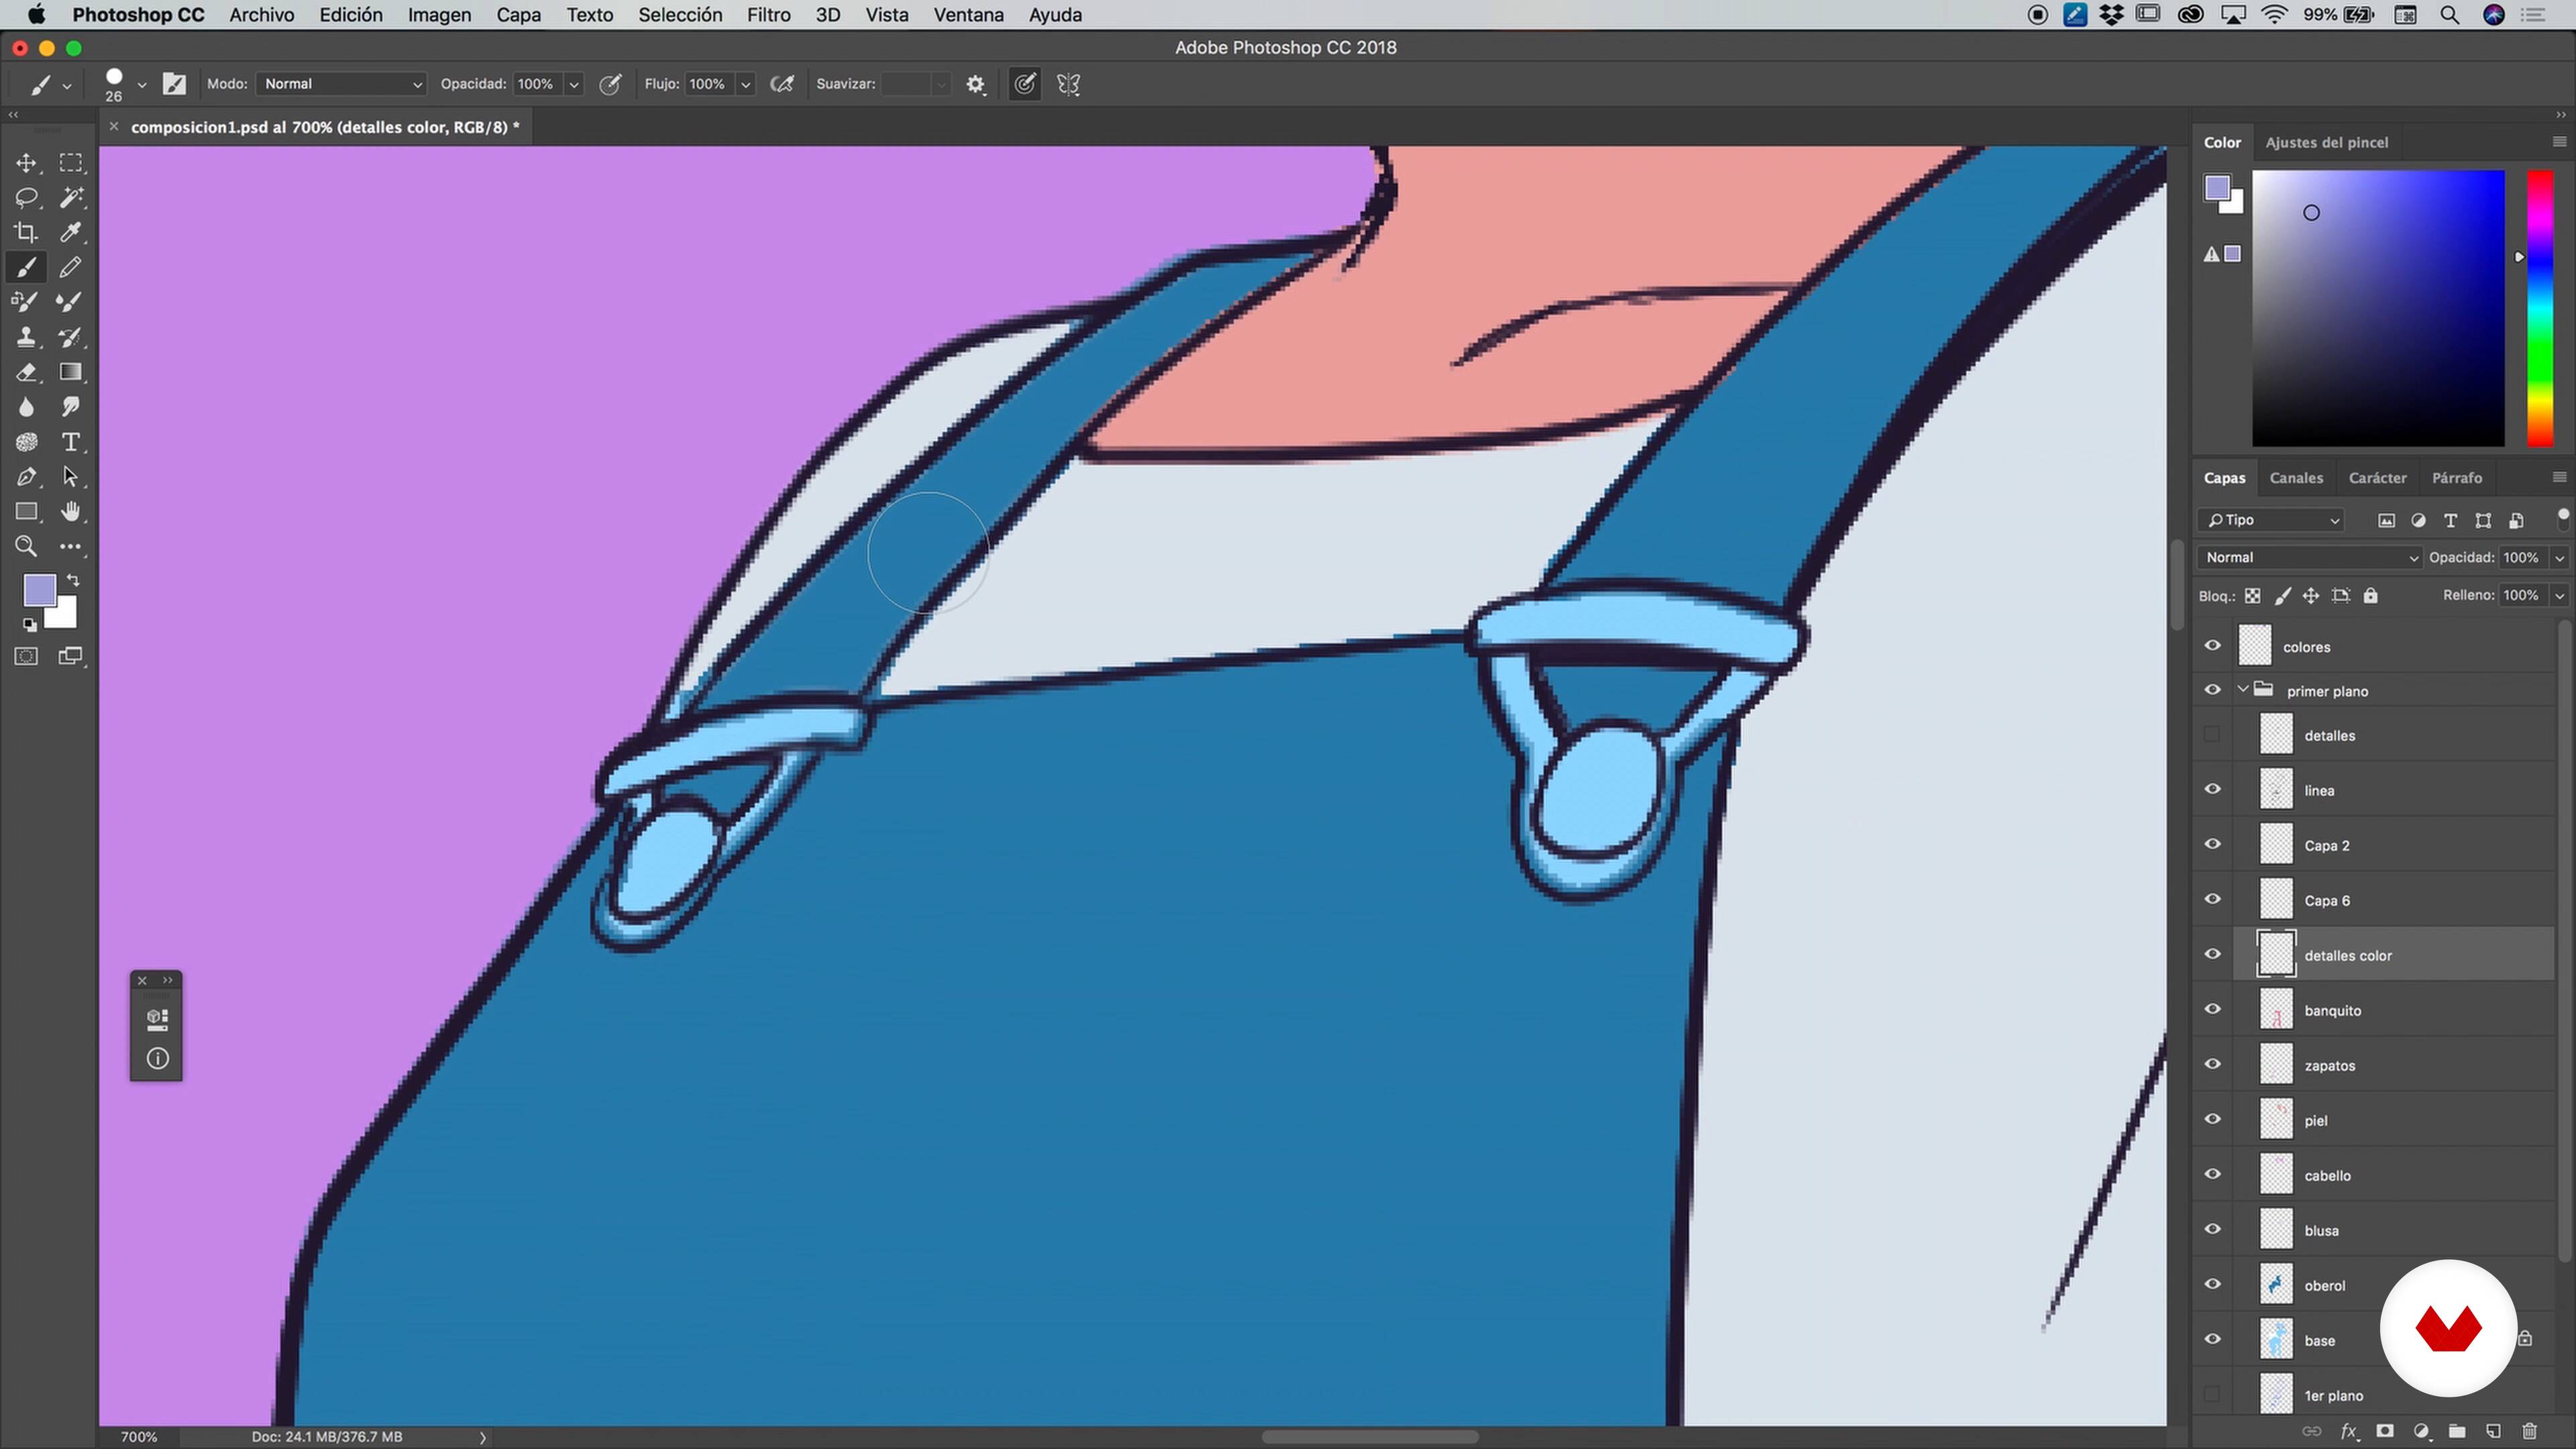Open layer Relleno dropdown arrow
Viewport: 2576px width, 1449px height.
click(2559, 596)
